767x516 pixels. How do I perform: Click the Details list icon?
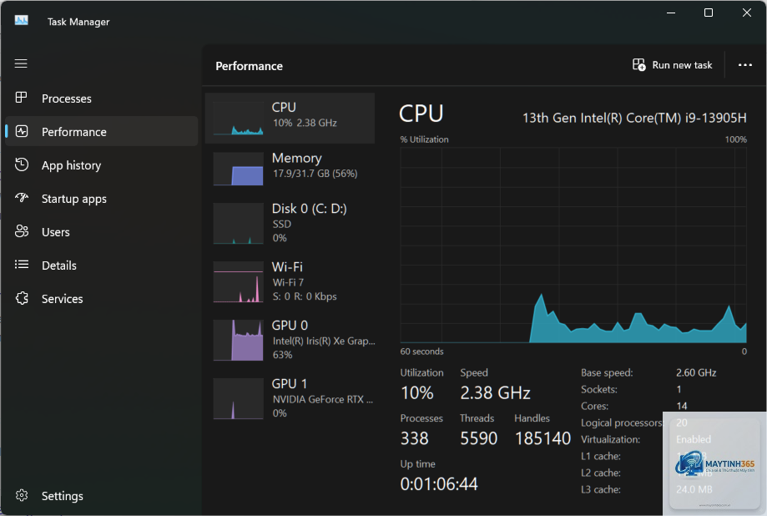[22, 265]
